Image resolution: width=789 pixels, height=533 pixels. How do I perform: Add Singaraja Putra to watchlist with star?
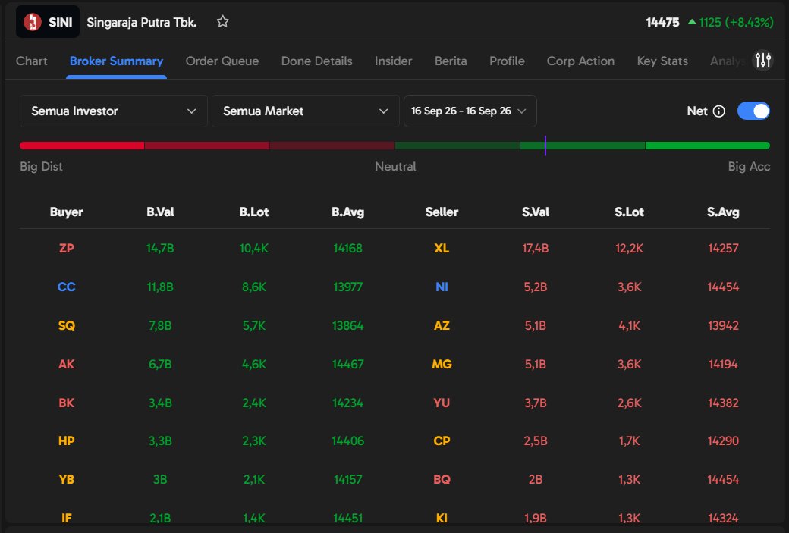222,22
